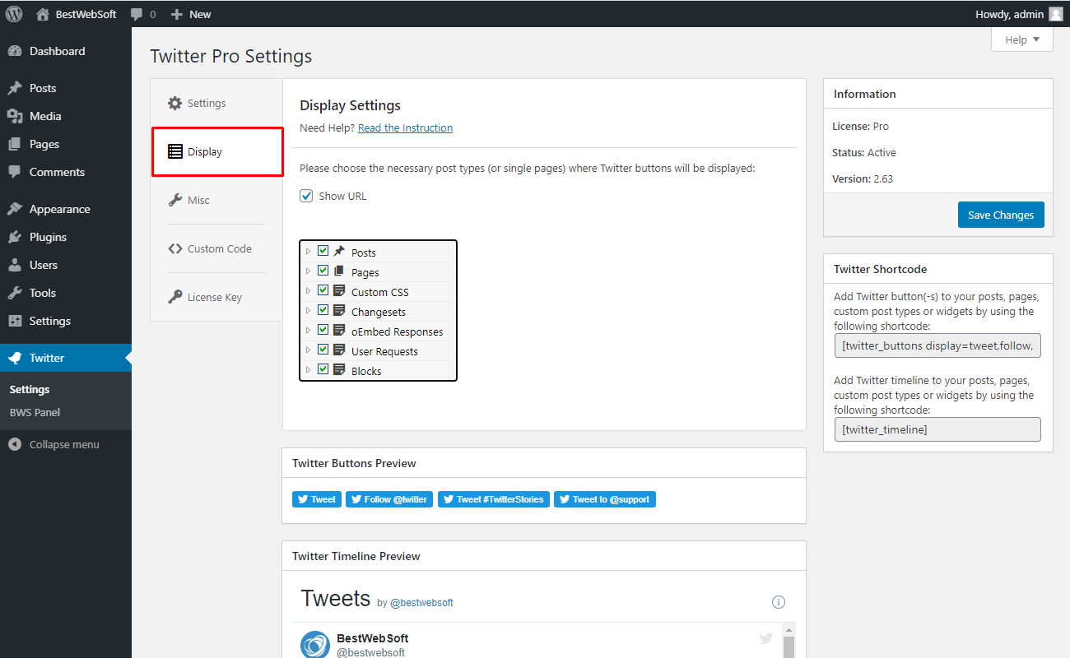Screen dimensions: 1070x658
Task: Click the Tools wrench icon in sidebar
Action: (15, 293)
